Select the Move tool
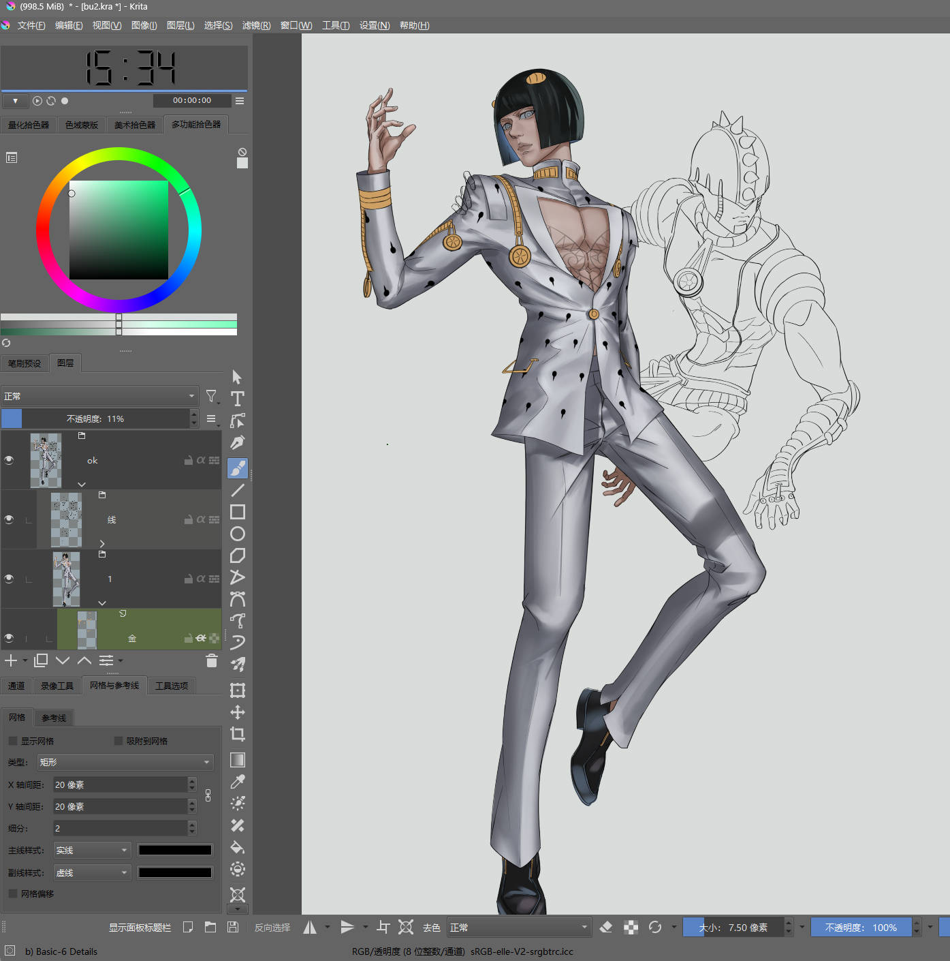Screen dimensions: 950x961 (x=237, y=712)
